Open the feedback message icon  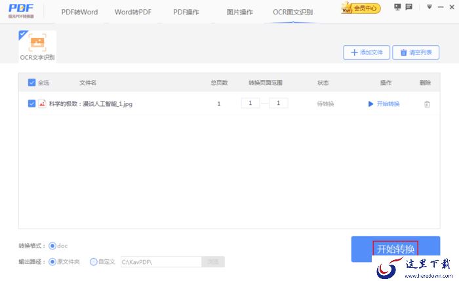(x=409, y=7)
